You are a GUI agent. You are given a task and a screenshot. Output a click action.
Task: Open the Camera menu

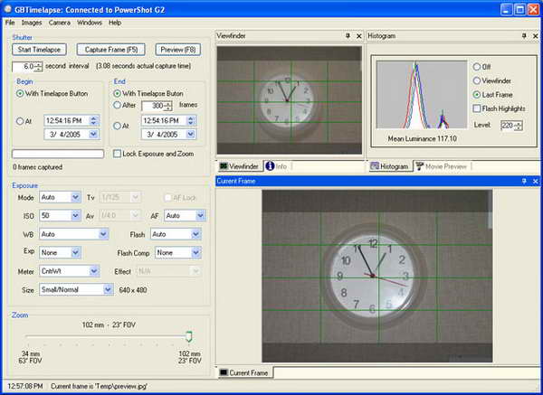(x=60, y=22)
